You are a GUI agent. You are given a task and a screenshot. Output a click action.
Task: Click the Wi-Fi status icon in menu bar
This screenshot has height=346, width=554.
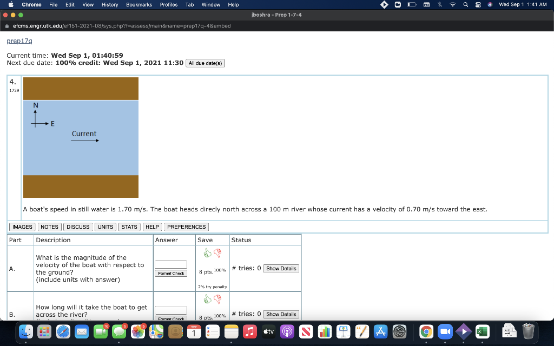453,4
